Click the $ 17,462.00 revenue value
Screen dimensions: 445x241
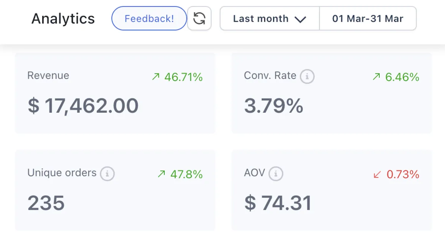83,106
